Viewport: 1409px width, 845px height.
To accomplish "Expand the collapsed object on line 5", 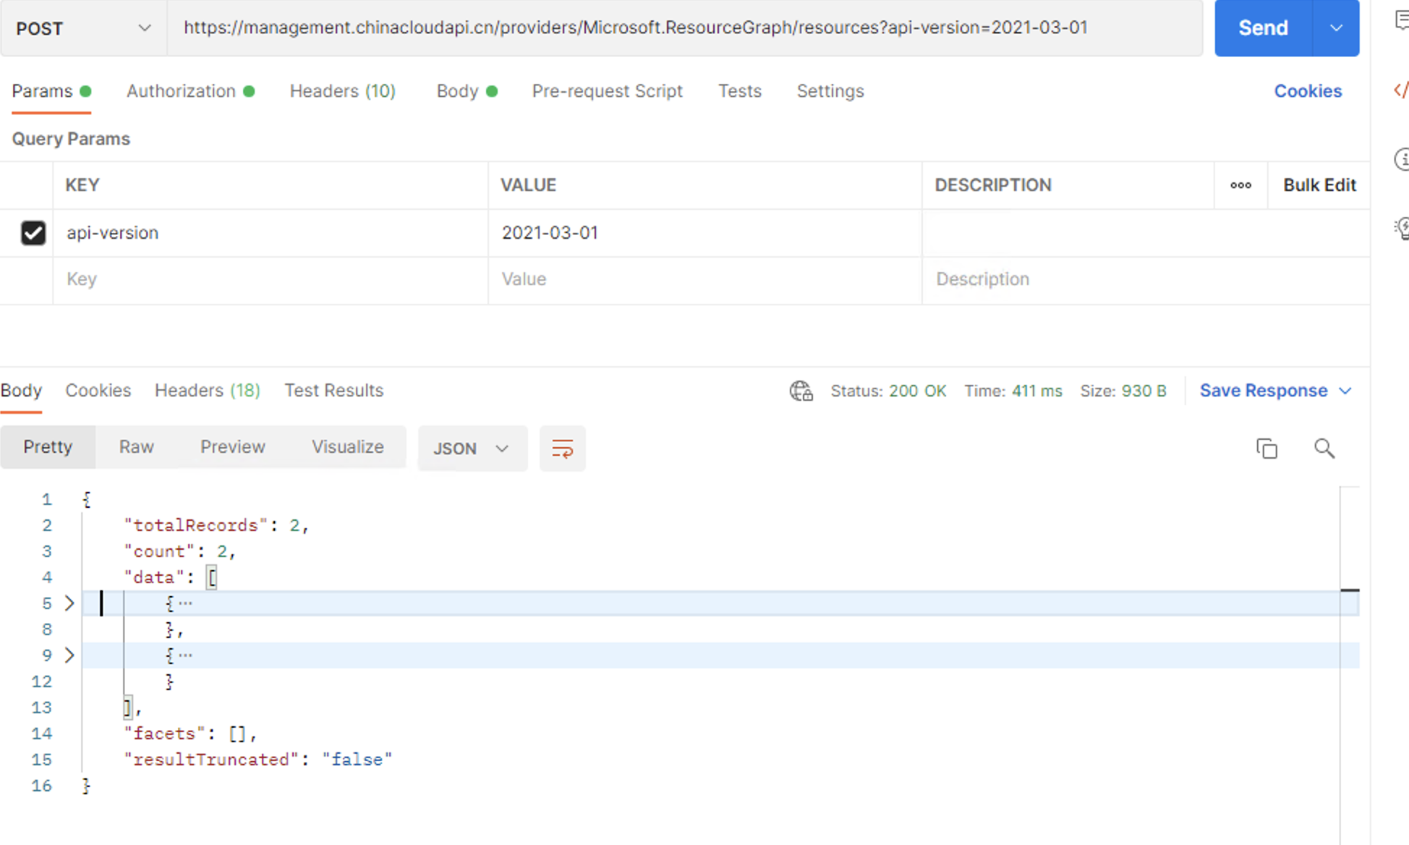I will point(69,603).
